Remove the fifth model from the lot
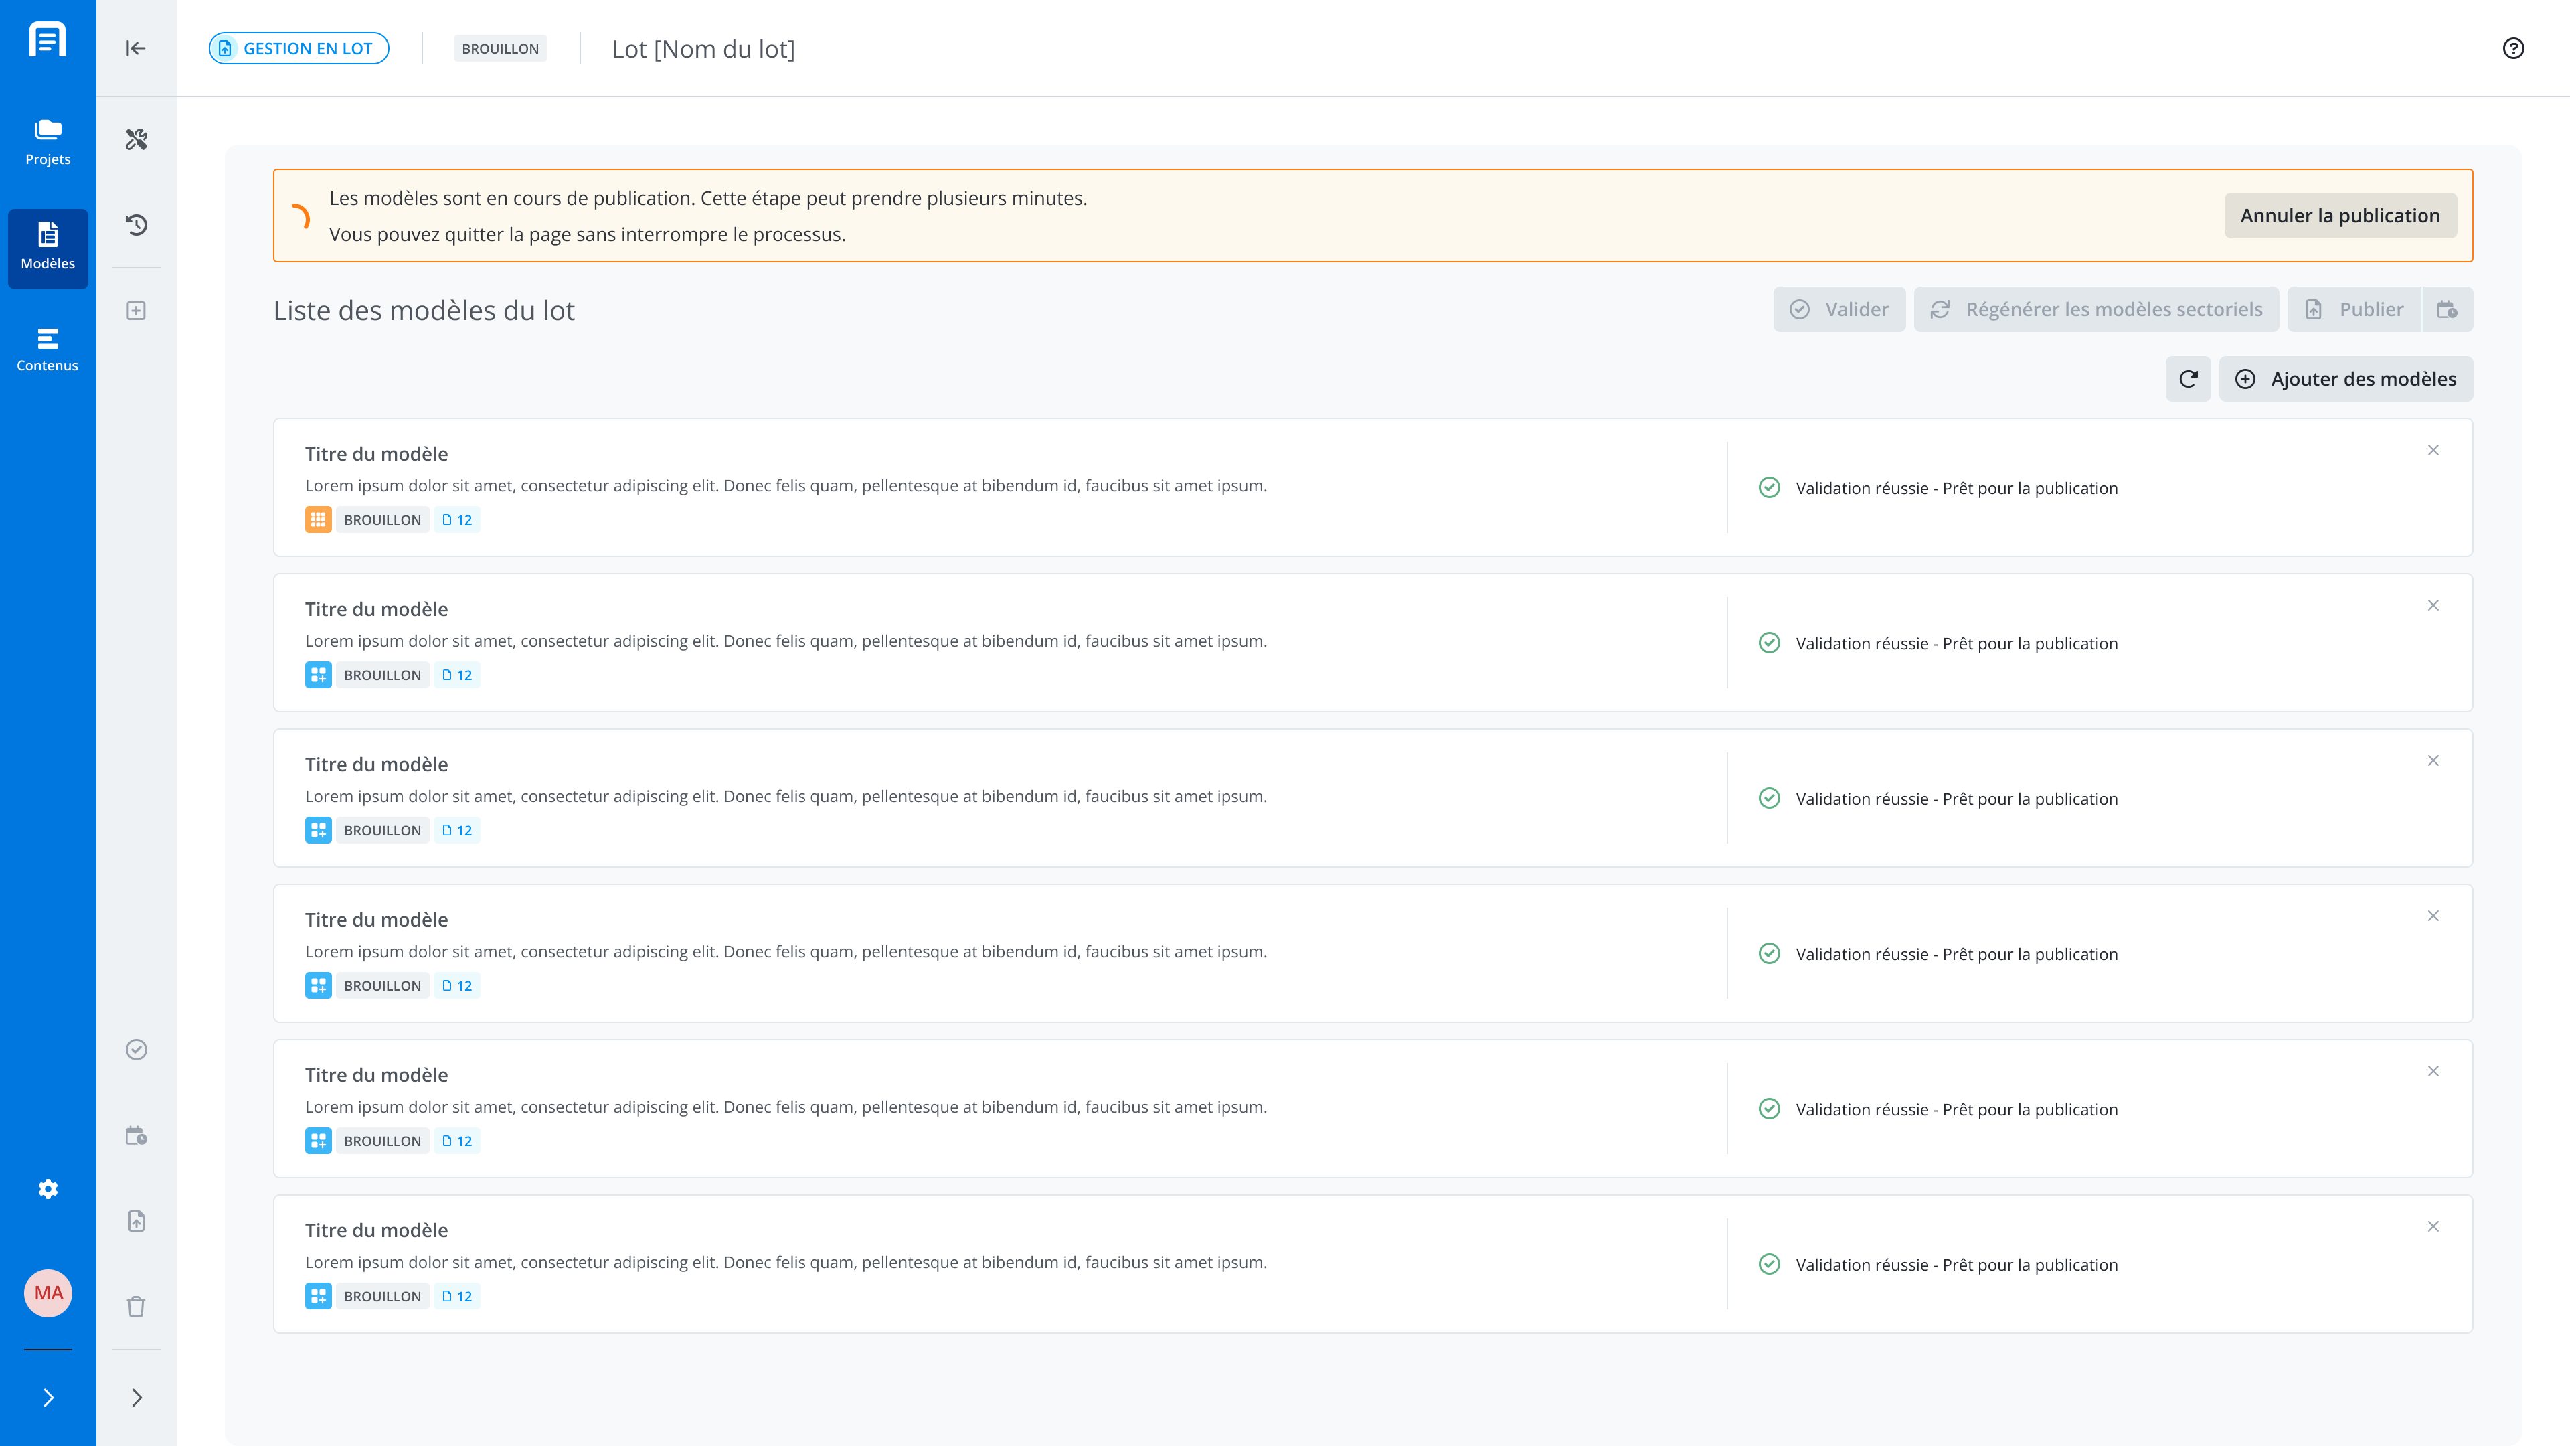The height and width of the screenshot is (1446, 2570). coord(2433,1072)
